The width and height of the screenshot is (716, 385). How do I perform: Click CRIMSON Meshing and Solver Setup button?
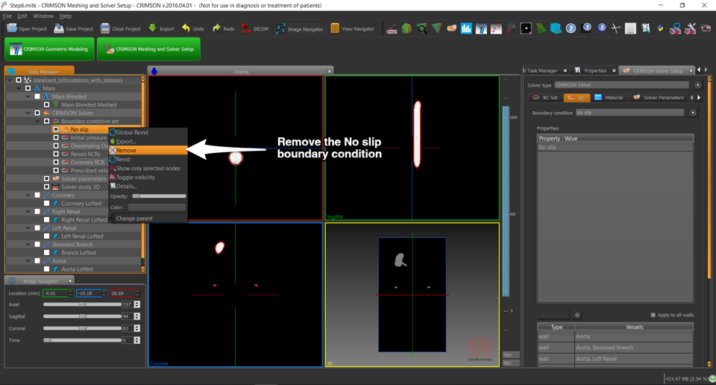point(148,49)
